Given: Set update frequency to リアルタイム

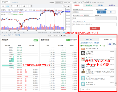Looking at the screenshot, I should coord(59,3).
